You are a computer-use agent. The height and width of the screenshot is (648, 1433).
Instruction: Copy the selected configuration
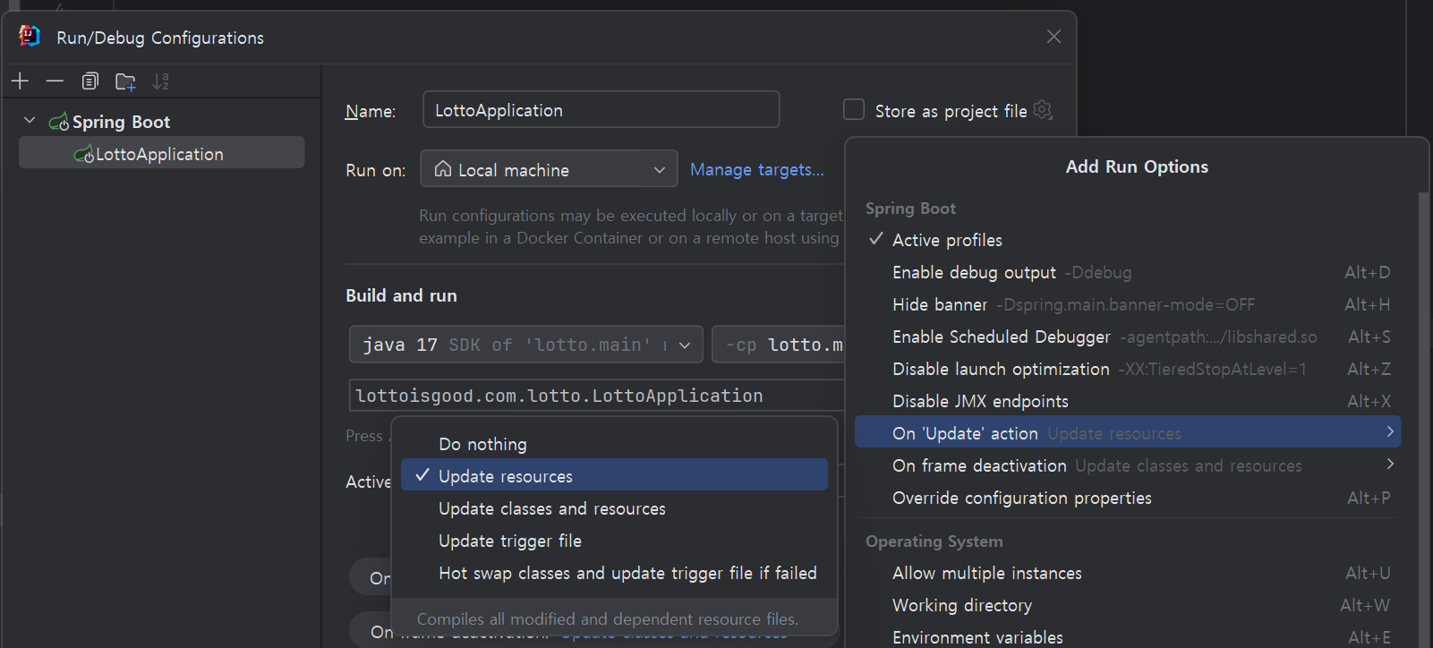pyautogui.click(x=90, y=81)
